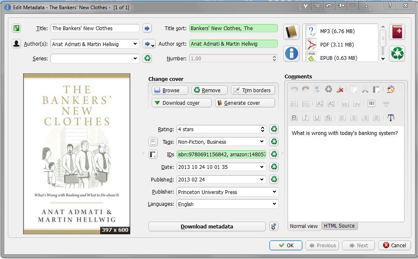Open metadata download configuration gear icon
This screenshot has height=259, width=418.
273,226
